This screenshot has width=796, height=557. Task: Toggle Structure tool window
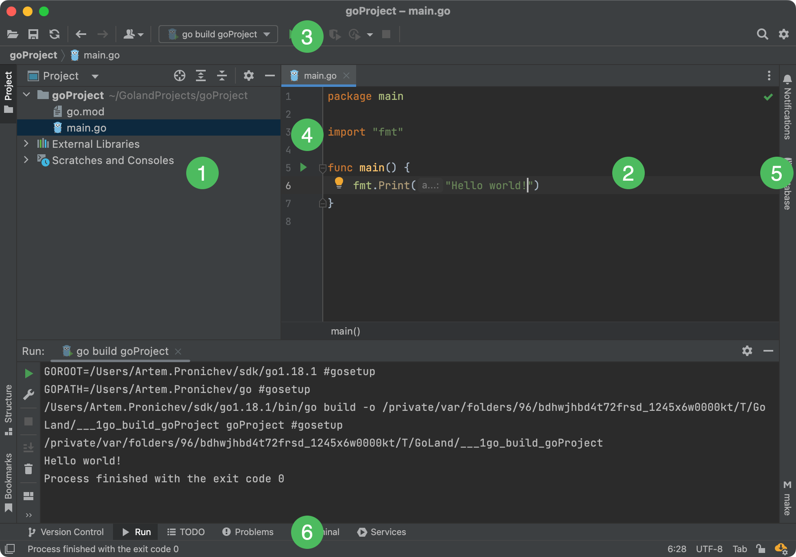point(8,410)
